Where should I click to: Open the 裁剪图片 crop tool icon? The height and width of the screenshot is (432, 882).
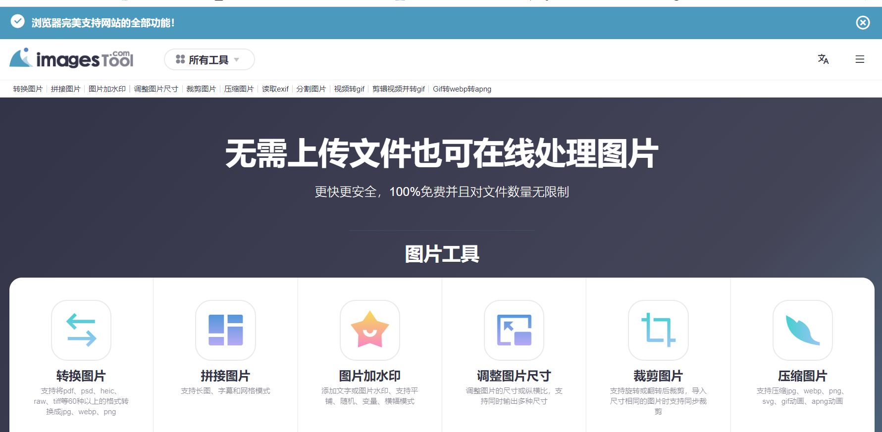[x=658, y=330]
